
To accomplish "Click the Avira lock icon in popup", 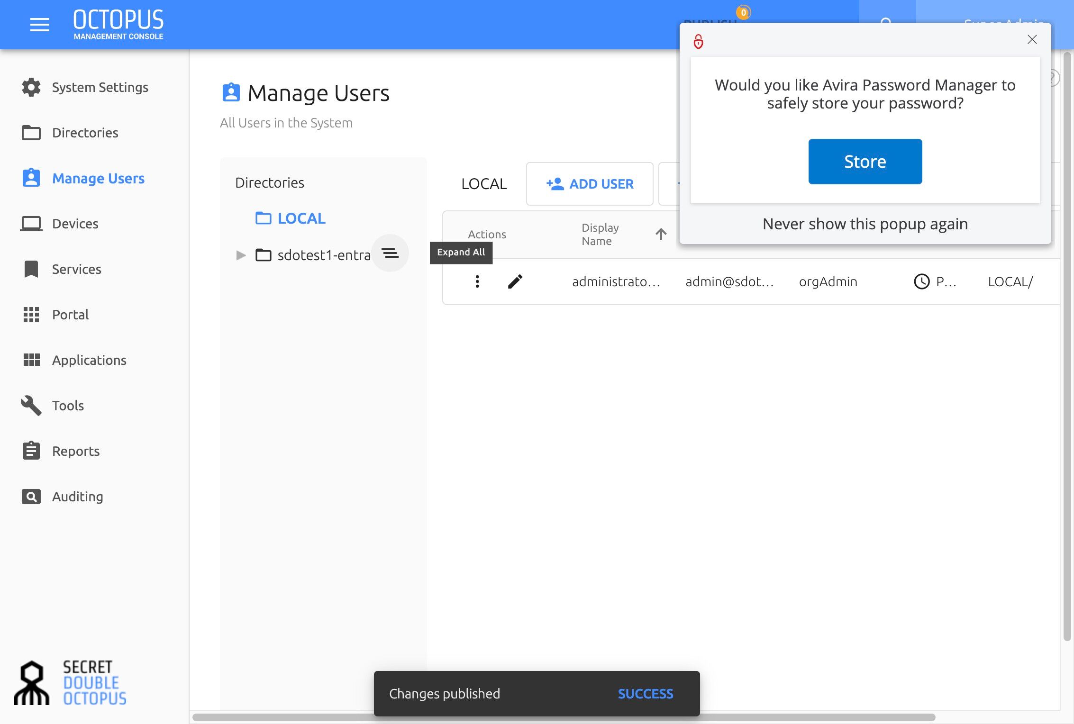I will click(x=699, y=42).
